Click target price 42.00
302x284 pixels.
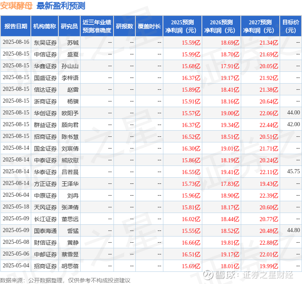[x=293, y=125]
